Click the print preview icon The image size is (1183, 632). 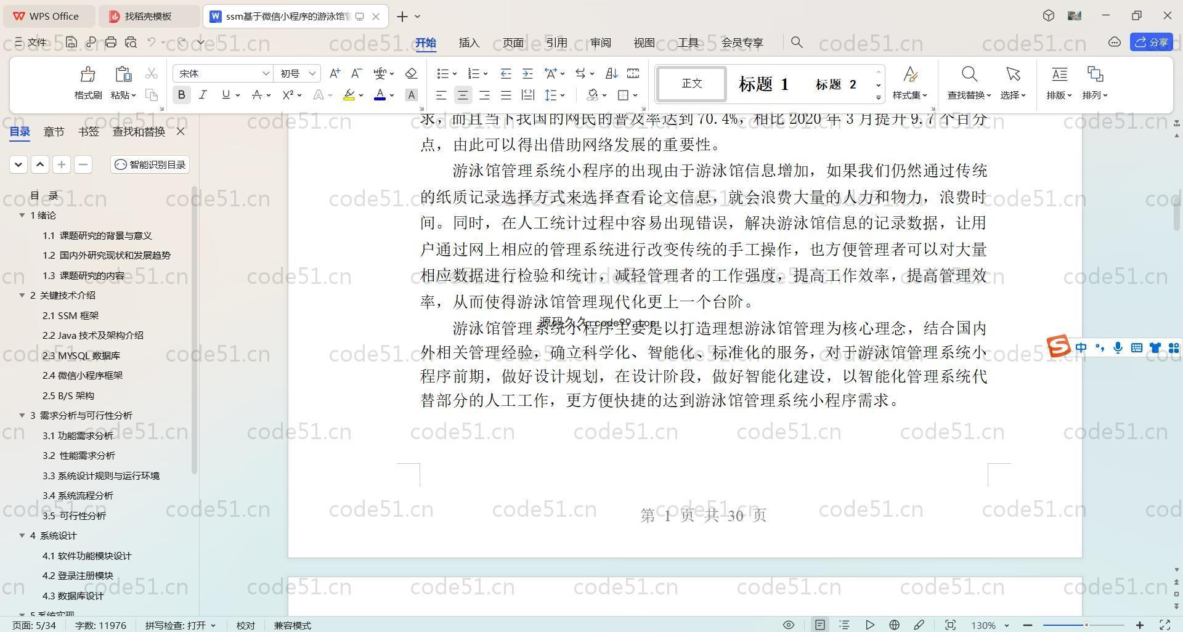coord(131,42)
